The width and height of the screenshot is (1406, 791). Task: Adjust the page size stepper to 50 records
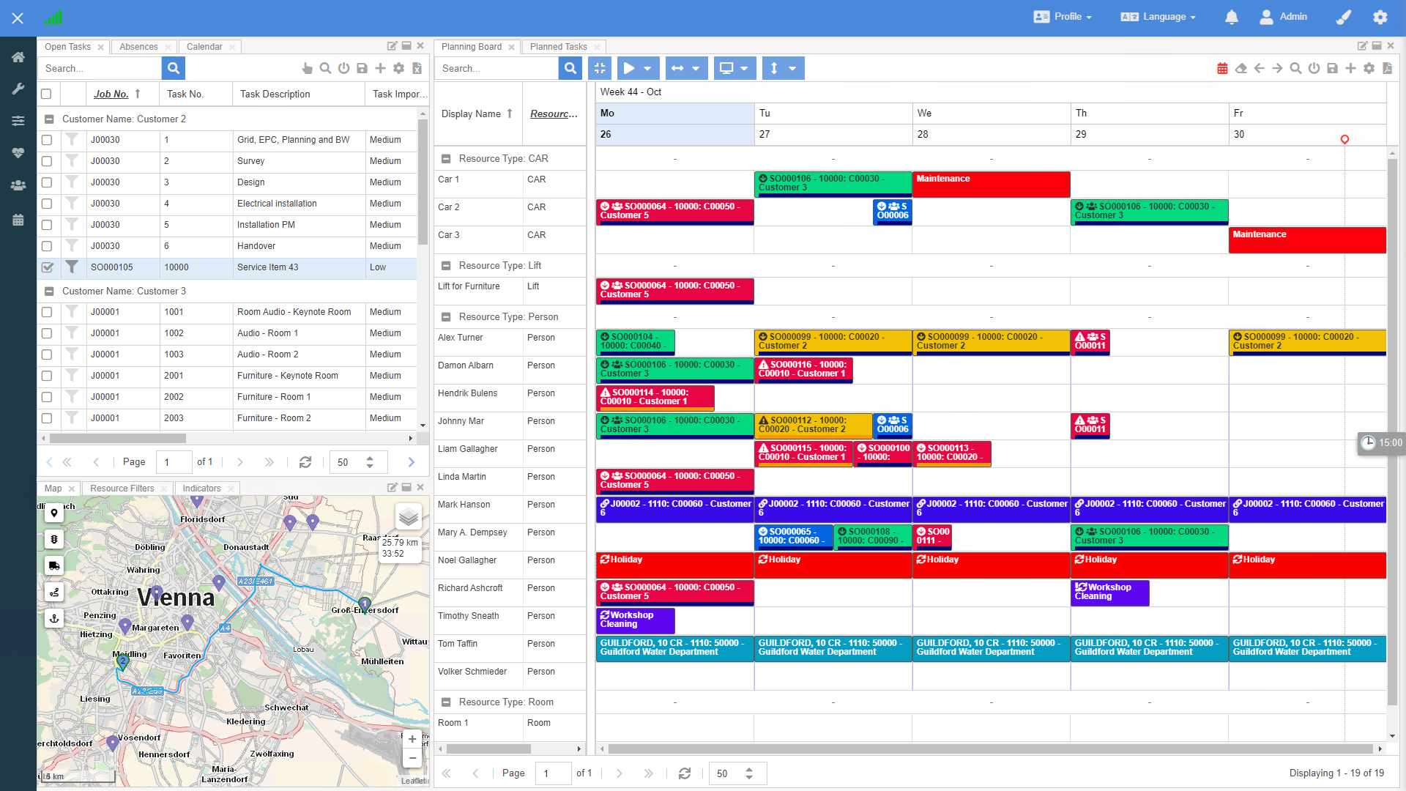click(x=370, y=462)
